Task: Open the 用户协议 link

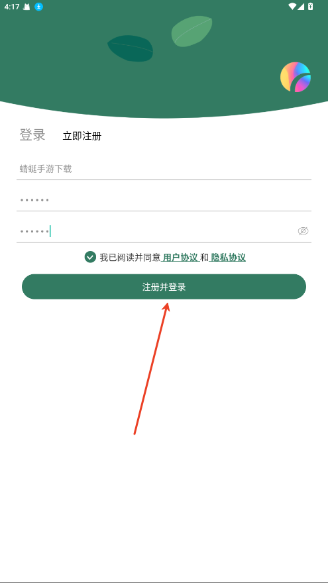Action: pyautogui.click(x=180, y=257)
